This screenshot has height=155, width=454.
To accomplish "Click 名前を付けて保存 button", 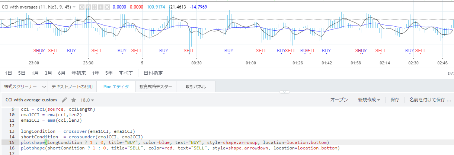I will [430, 100].
